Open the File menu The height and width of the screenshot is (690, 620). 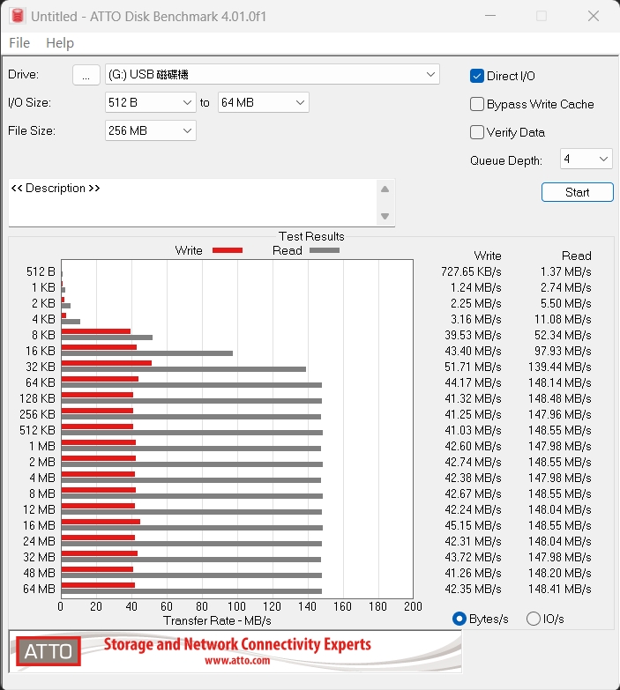[x=19, y=43]
